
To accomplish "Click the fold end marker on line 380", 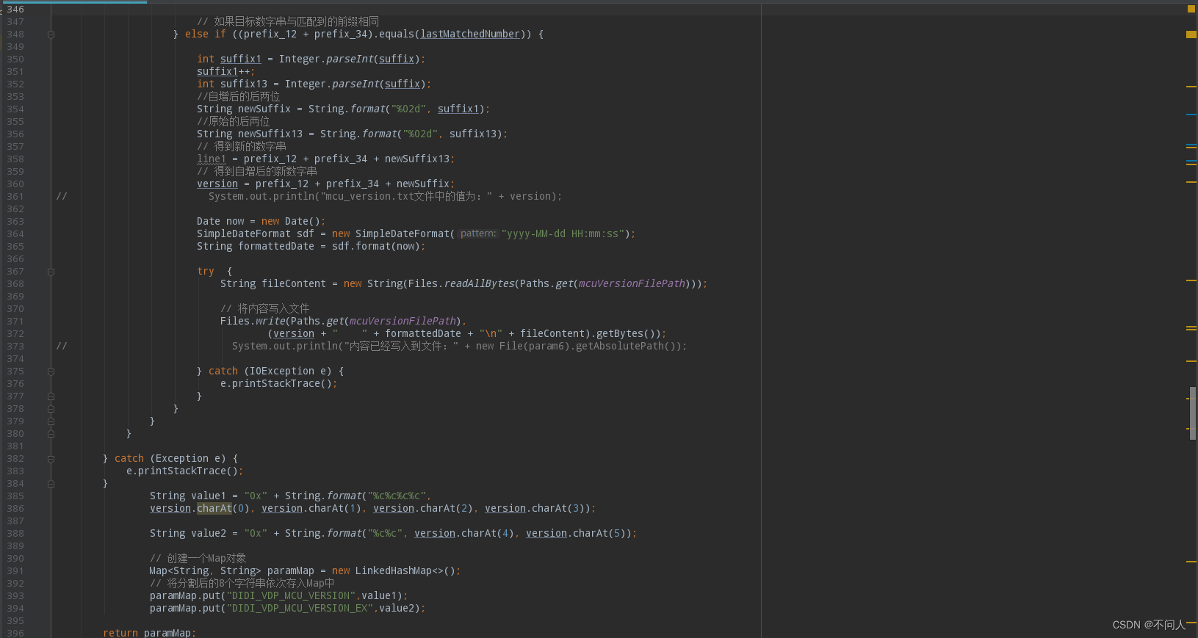I will tap(51, 434).
